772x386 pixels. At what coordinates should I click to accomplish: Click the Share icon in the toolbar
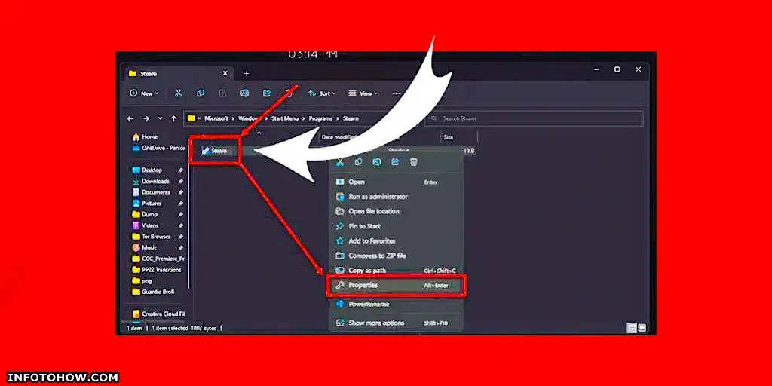[267, 93]
